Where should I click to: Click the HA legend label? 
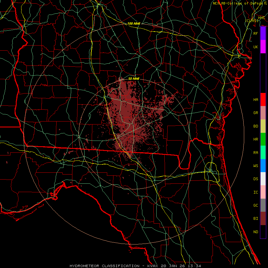[x=256, y=99]
